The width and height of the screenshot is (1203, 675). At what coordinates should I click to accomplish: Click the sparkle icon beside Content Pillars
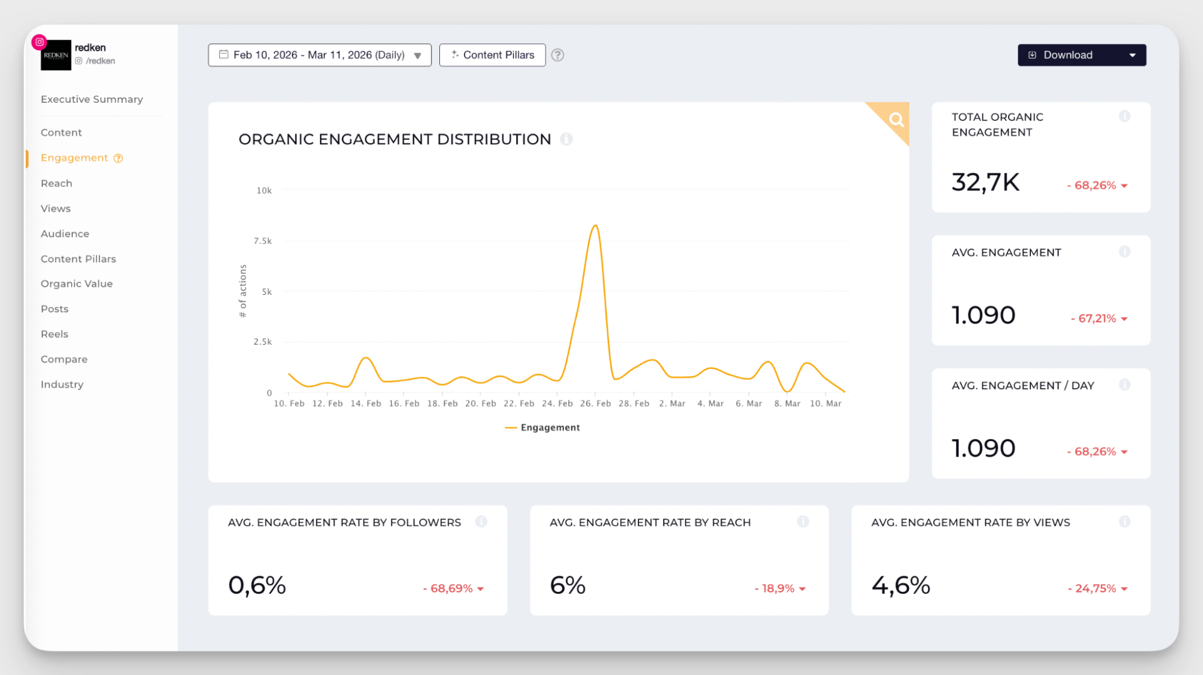click(456, 54)
